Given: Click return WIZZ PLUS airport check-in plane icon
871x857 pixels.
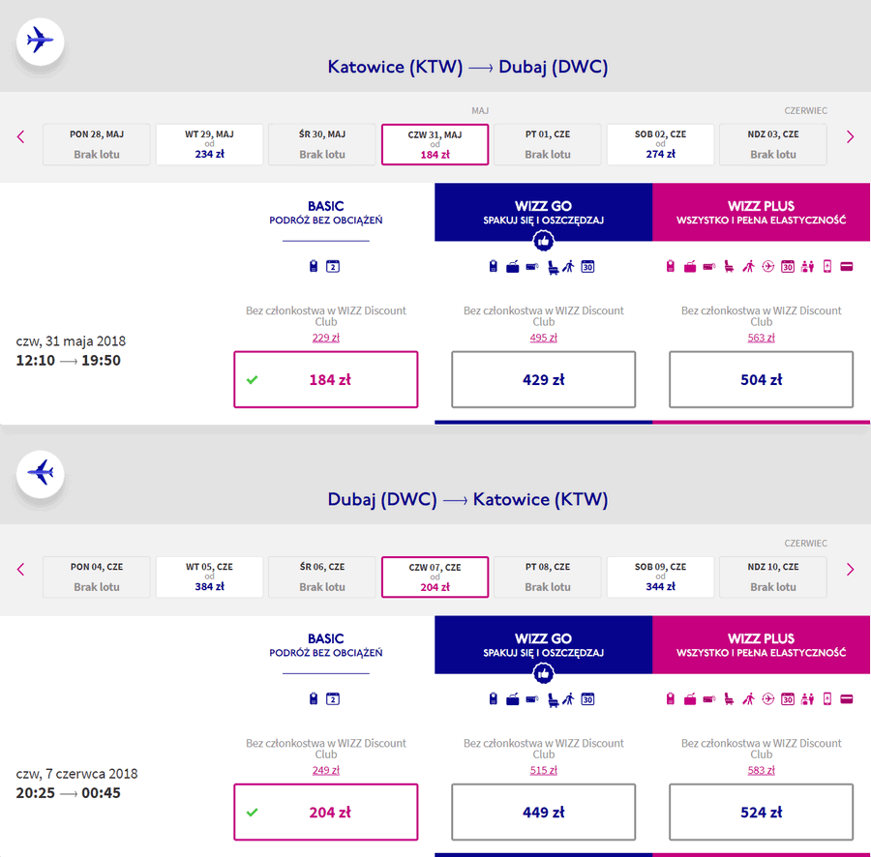Looking at the screenshot, I should click(768, 699).
